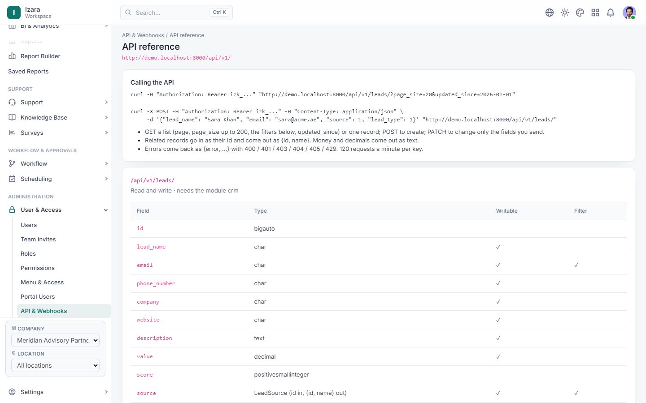Screen dimensions: 646x403
Task: Click the Settings sidebar icon
Action: coord(12,392)
